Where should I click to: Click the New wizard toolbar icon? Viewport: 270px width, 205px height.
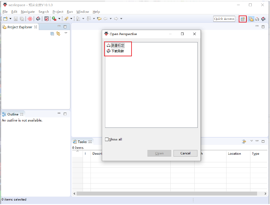point(5,19)
